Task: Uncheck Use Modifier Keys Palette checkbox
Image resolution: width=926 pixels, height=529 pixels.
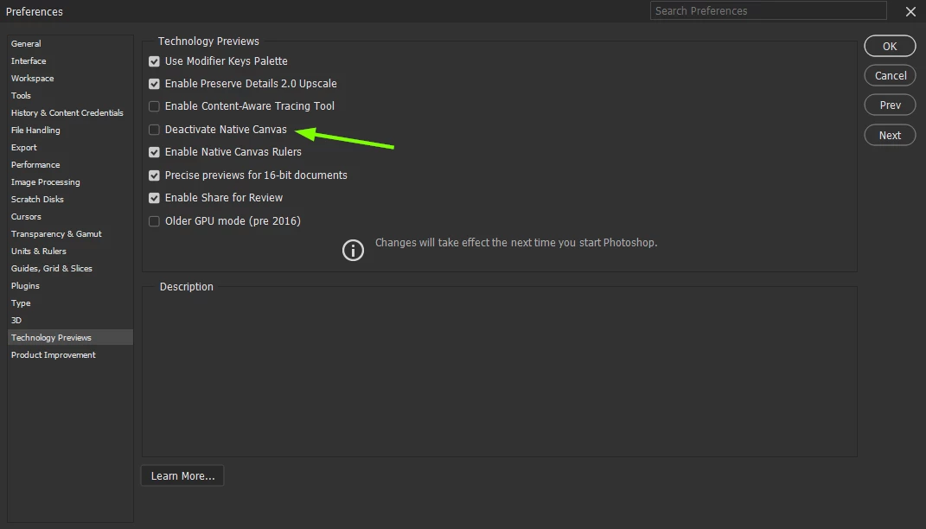Action: [x=154, y=61]
